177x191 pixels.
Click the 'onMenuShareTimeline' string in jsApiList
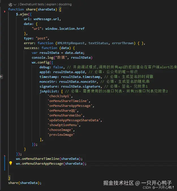(68, 101)
